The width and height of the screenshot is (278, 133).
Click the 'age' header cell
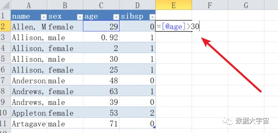click(101, 15)
